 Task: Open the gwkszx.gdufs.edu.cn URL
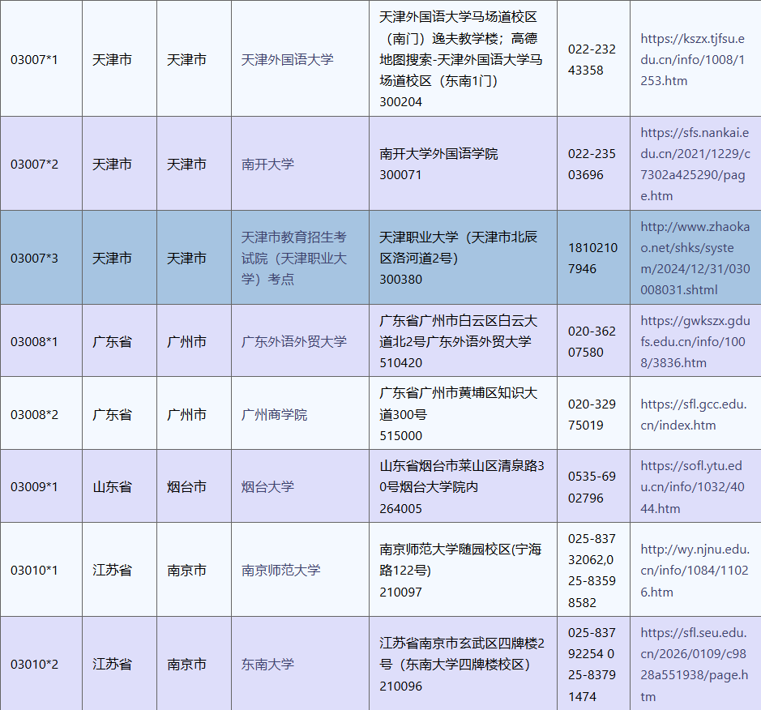[695, 341]
